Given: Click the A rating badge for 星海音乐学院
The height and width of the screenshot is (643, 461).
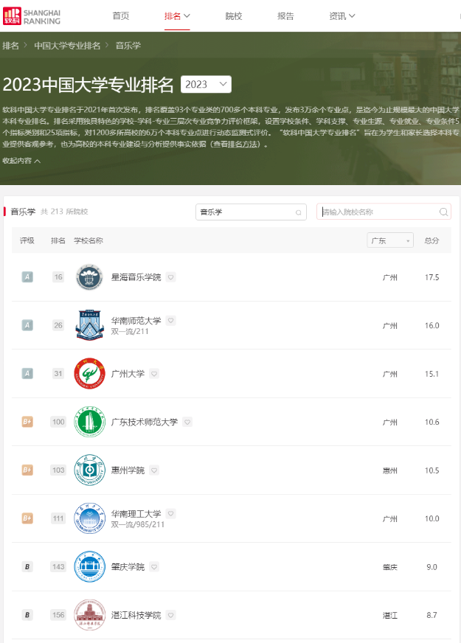Looking at the screenshot, I should pyautogui.click(x=27, y=277).
